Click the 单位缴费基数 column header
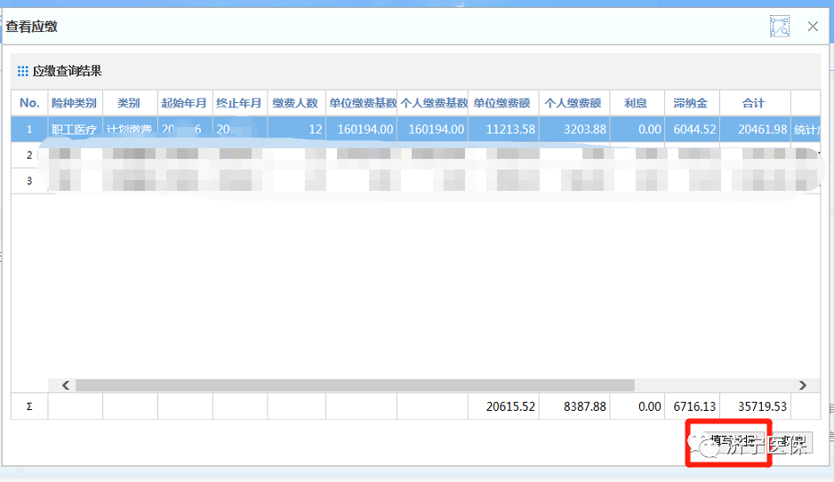 click(x=361, y=103)
